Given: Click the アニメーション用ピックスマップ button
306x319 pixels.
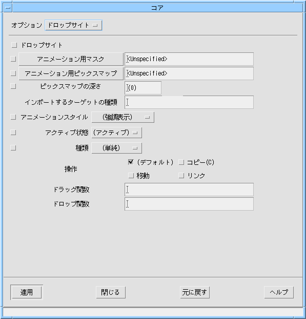Looking at the screenshot, I should point(71,73).
